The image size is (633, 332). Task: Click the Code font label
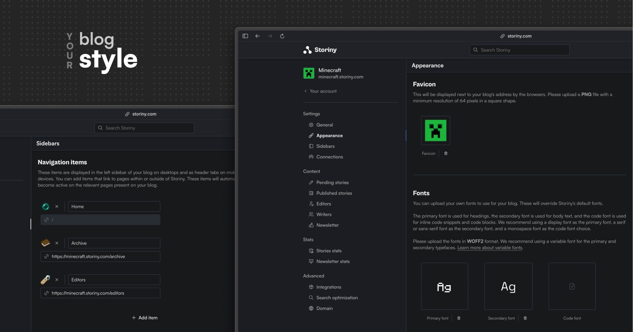click(x=572, y=318)
